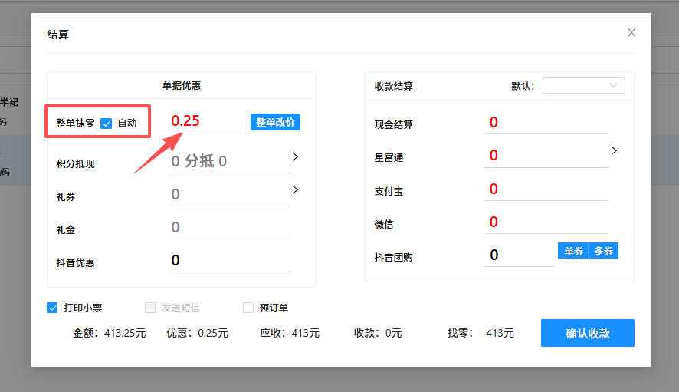Click the 抖音团购 amount field

[519, 255]
